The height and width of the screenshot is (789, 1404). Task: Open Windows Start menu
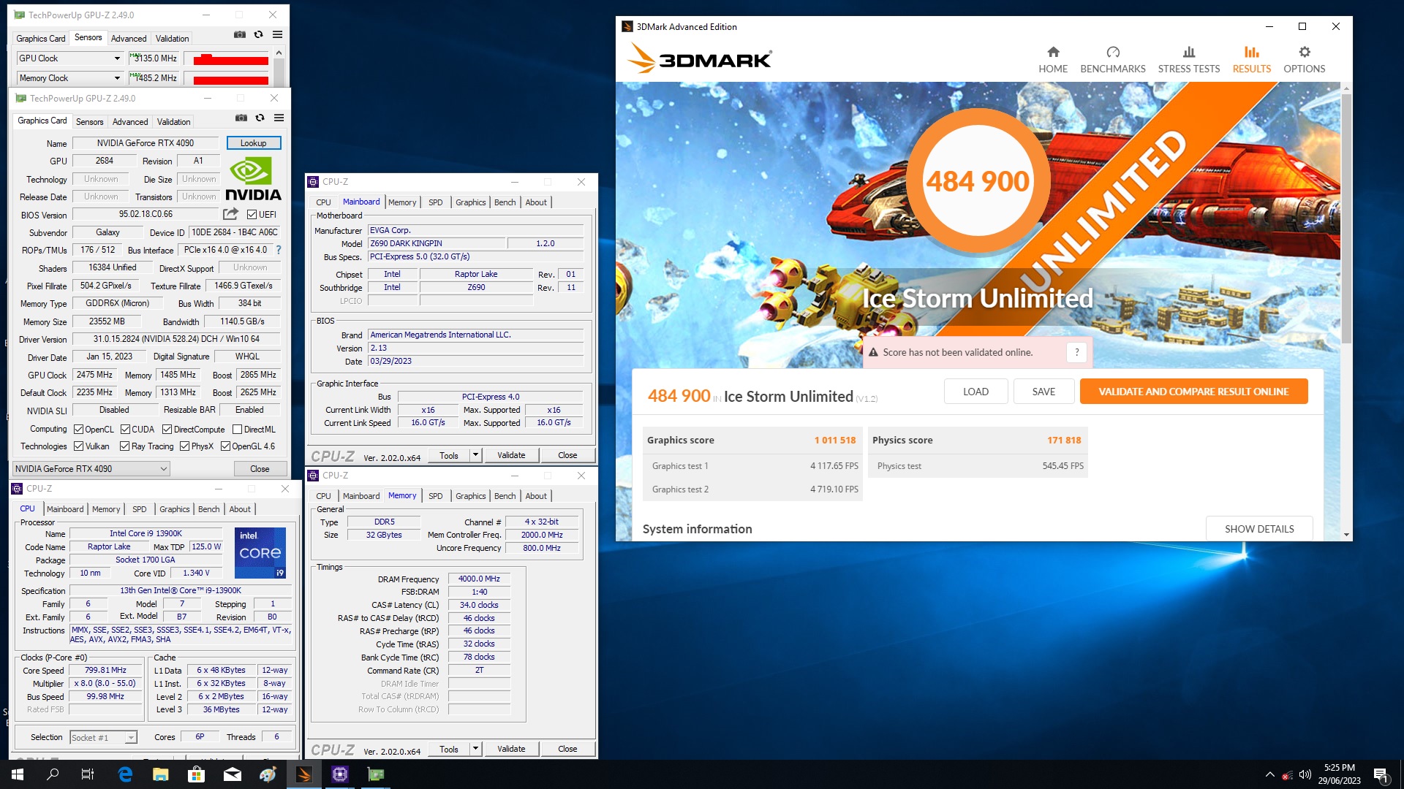18,774
